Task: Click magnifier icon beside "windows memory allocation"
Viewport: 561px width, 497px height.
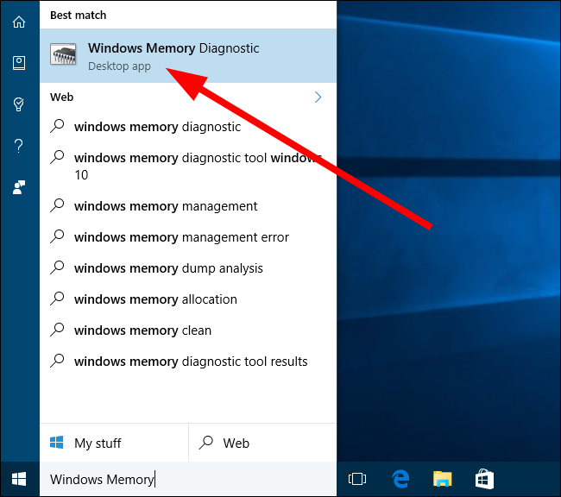Action: point(57,299)
